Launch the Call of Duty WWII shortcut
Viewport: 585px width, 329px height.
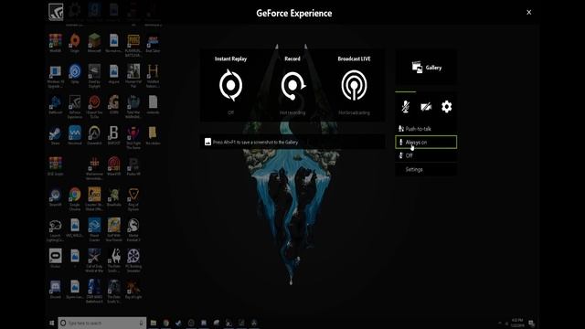94,260
